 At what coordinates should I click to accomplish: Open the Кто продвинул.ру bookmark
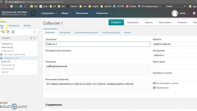click(148, 6)
